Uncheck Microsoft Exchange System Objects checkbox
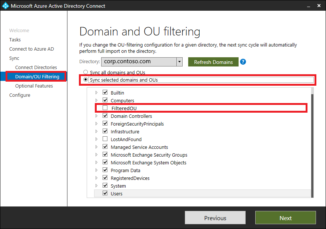The width and height of the screenshot is (326, 229). (x=105, y=162)
